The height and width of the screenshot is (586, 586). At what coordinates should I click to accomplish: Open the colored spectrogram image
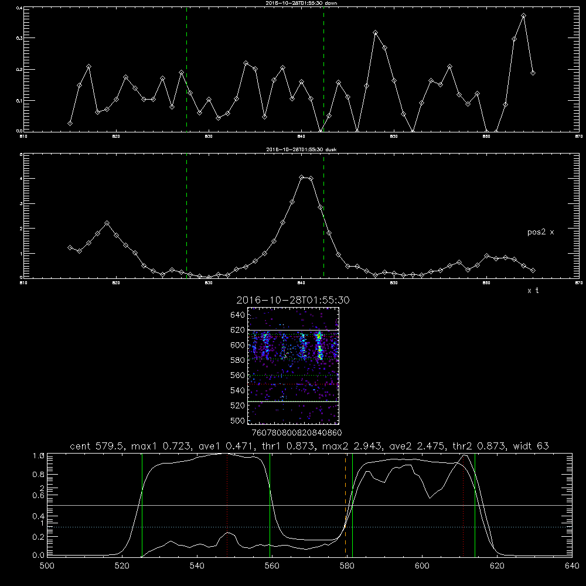pos(294,366)
